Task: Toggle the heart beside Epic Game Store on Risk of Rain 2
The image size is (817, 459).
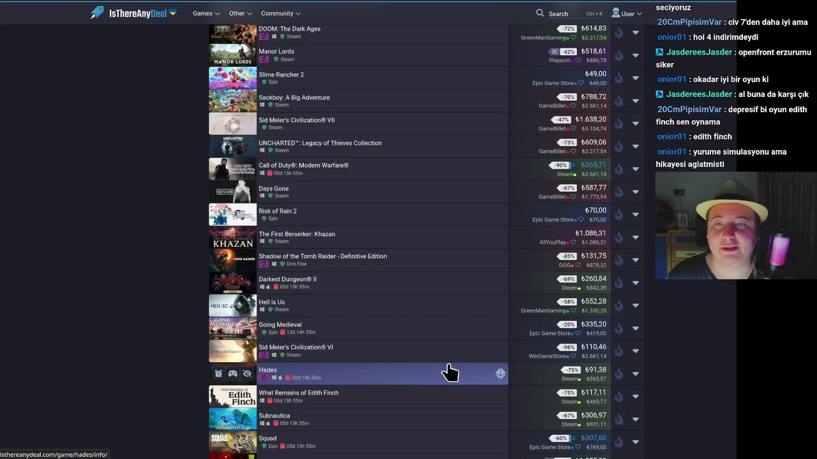Action: pos(581,220)
